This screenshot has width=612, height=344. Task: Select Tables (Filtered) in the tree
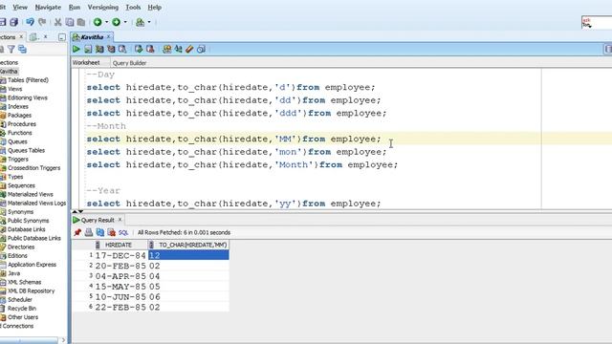coord(28,80)
